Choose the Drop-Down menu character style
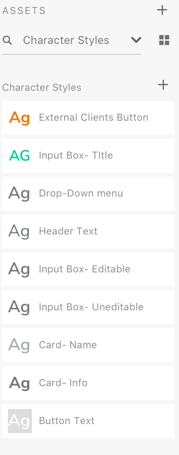179x455 pixels. 88,194
